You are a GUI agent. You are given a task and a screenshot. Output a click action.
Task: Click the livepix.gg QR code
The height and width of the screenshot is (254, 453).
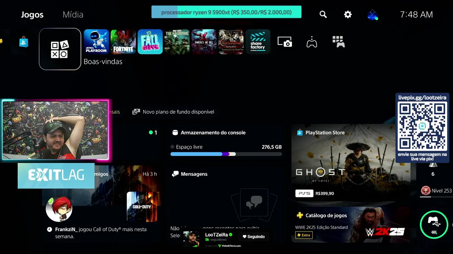(x=422, y=126)
